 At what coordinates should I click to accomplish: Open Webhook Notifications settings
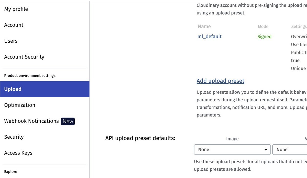(x=31, y=121)
